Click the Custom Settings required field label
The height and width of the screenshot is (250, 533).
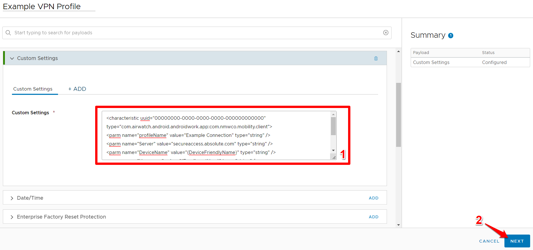coord(30,113)
